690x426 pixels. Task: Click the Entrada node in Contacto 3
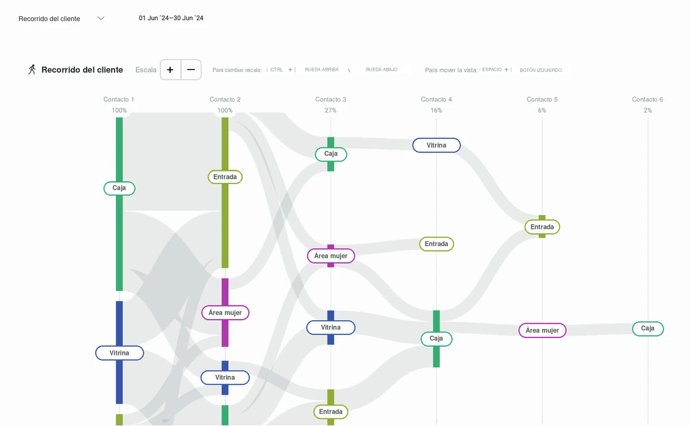point(331,412)
